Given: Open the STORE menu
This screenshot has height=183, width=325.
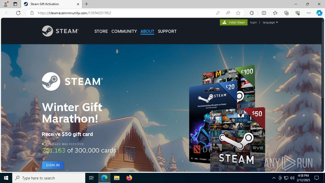Looking at the screenshot, I should pos(101,31).
